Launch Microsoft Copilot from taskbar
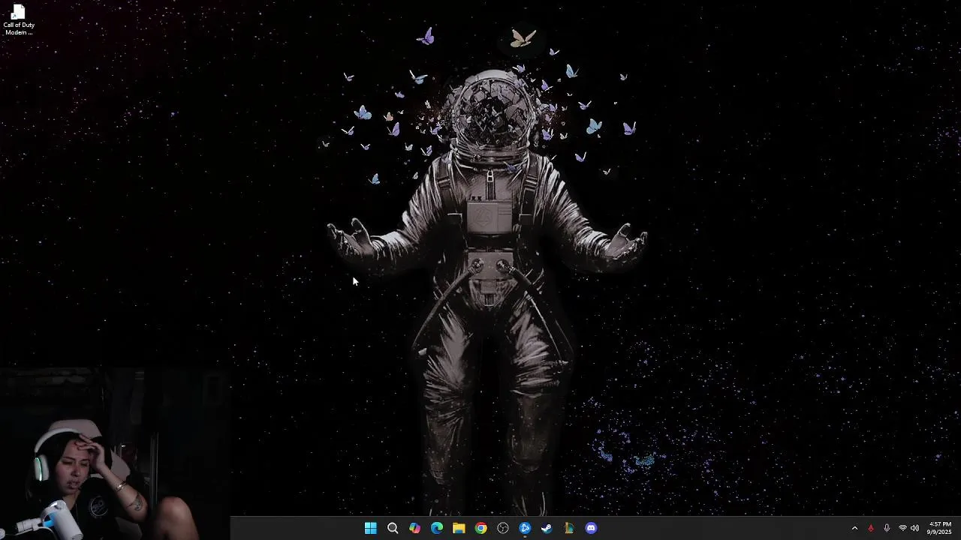 (x=414, y=528)
